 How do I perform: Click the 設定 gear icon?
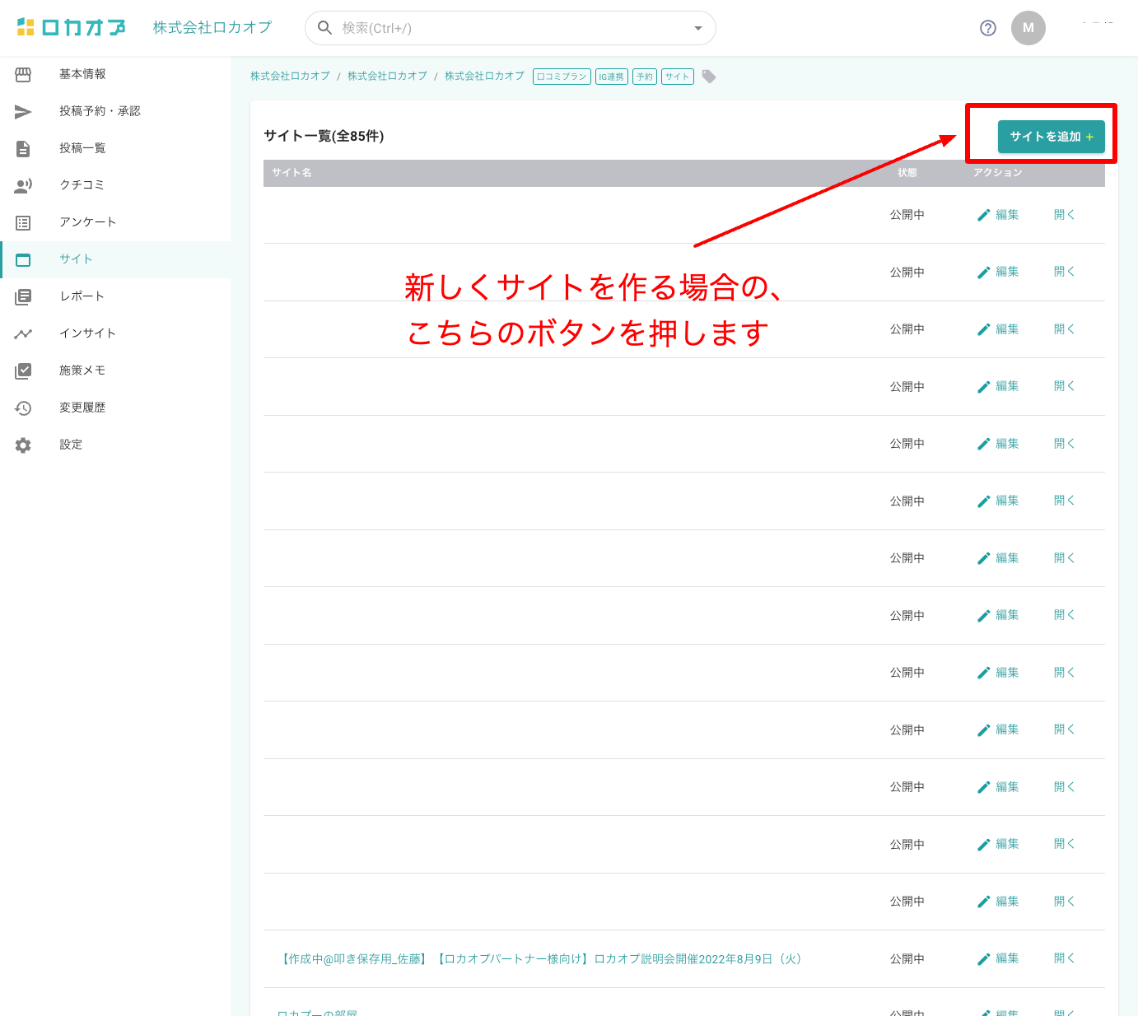coord(23,445)
